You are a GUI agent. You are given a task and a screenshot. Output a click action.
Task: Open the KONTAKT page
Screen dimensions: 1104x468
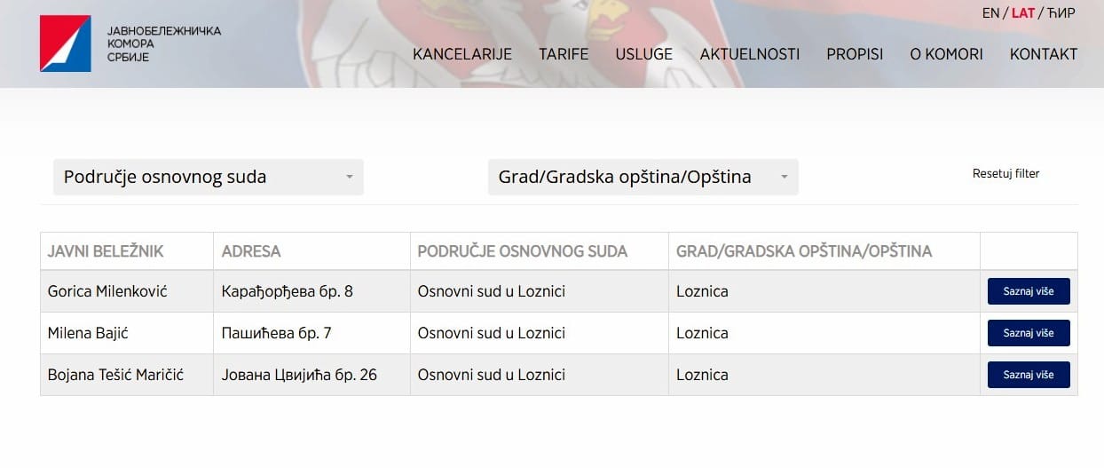[1044, 54]
